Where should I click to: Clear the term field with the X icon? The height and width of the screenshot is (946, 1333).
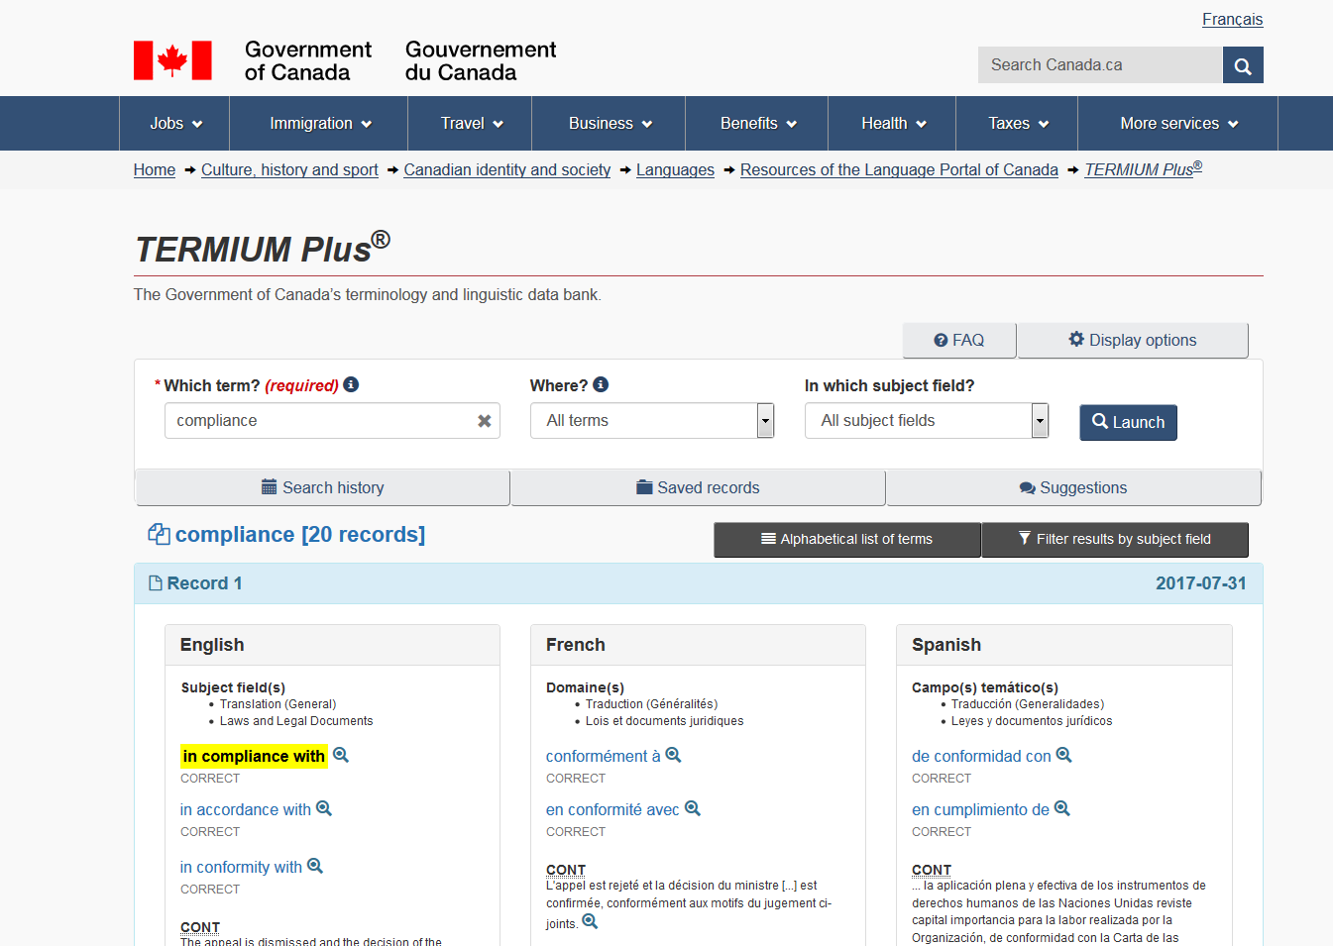(x=484, y=421)
